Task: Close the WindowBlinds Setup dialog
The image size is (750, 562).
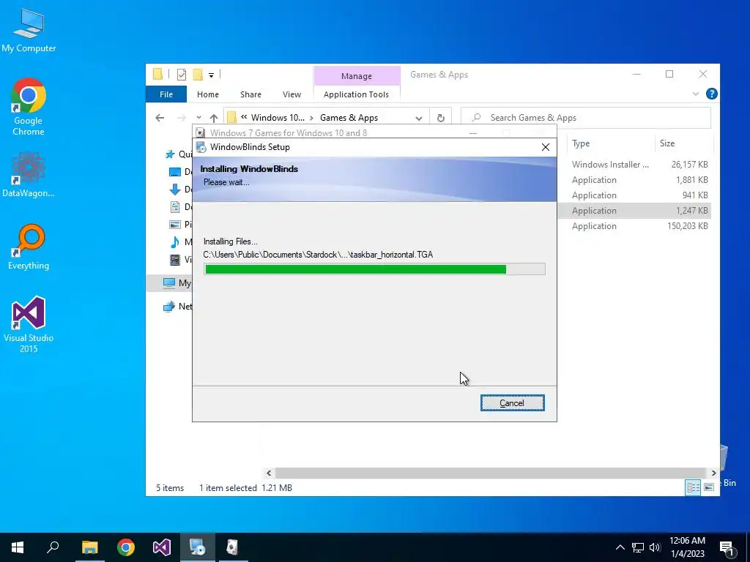Action: [x=545, y=147]
